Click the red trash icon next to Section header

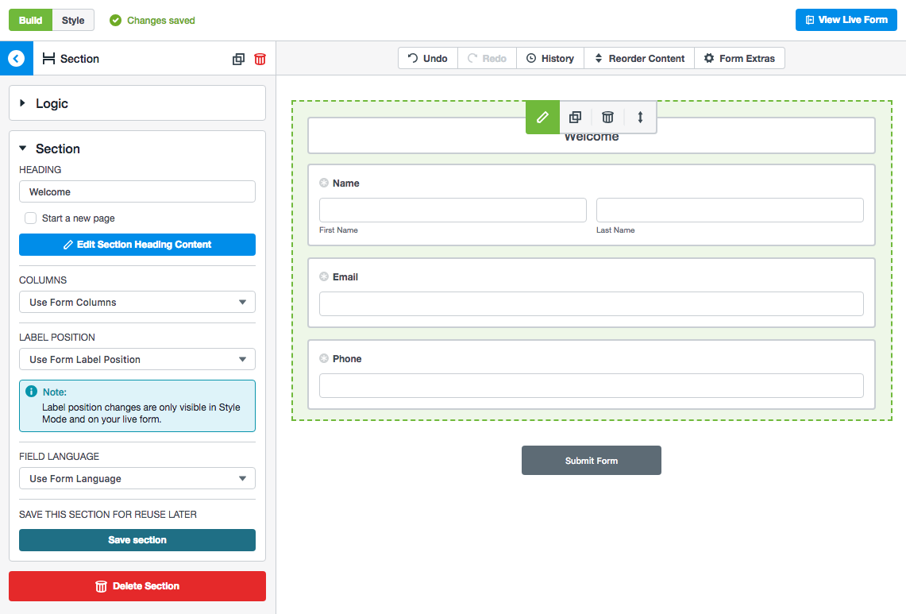click(260, 58)
